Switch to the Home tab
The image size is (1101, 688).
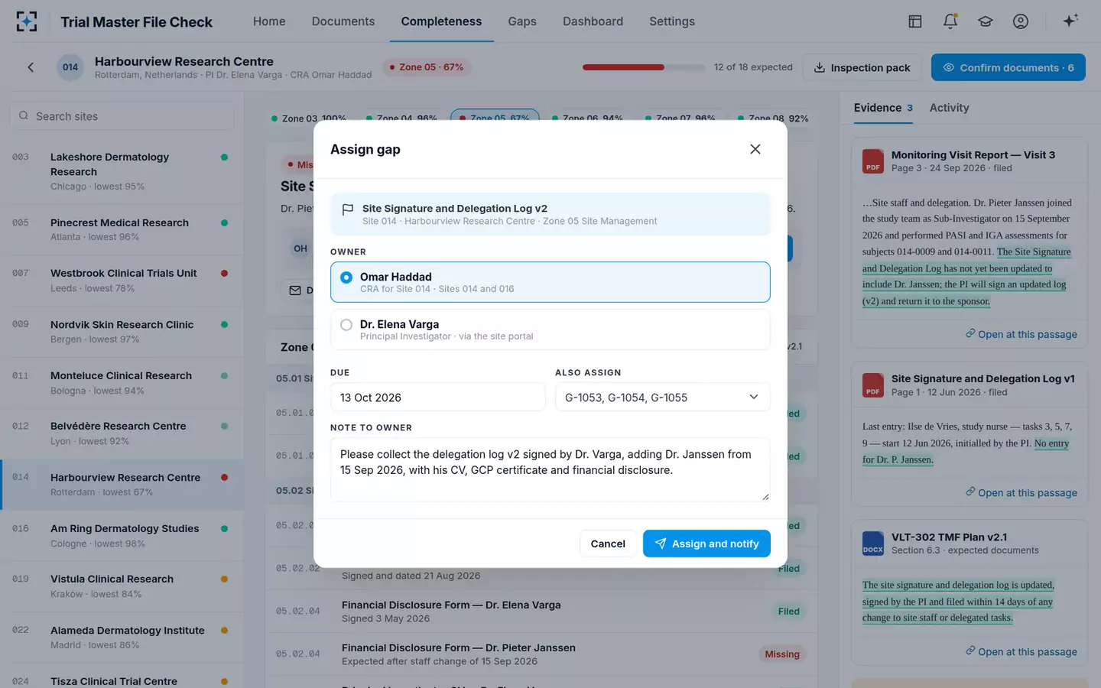(x=269, y=21)
